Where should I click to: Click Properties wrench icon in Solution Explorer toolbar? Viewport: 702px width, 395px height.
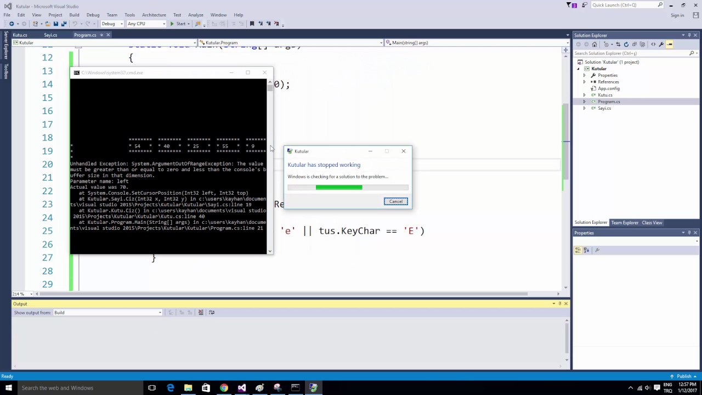661,44
